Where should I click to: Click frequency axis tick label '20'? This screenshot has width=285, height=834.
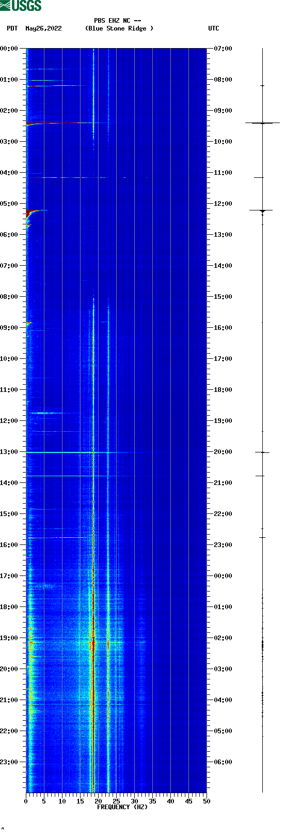click(98, 801)
